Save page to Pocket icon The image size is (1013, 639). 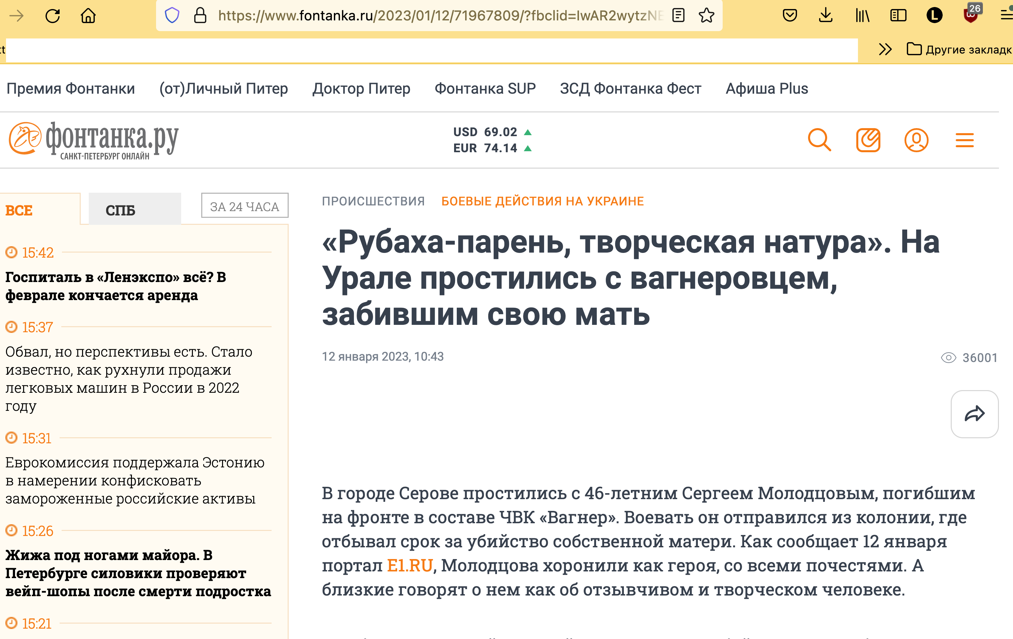[790, 15]
